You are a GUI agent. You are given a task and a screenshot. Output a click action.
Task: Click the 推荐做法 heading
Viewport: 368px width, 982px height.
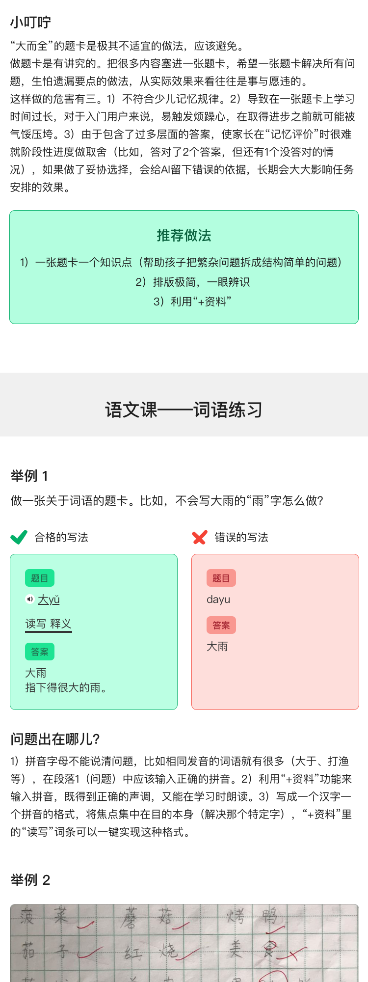(184, 236)
